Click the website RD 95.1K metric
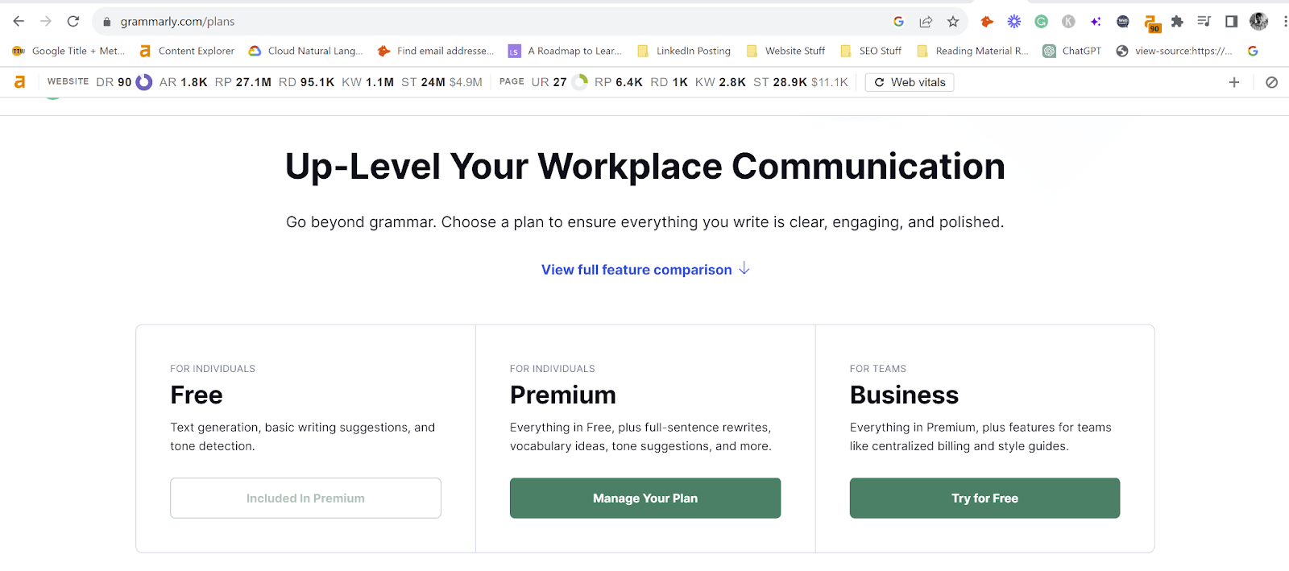The height and width of the screenshot is (571, 1289). (306, 82)
